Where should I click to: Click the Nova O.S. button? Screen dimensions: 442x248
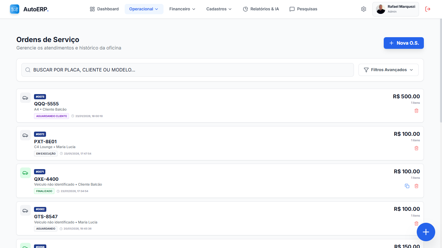pyautogui.click(x=403, y=43)
